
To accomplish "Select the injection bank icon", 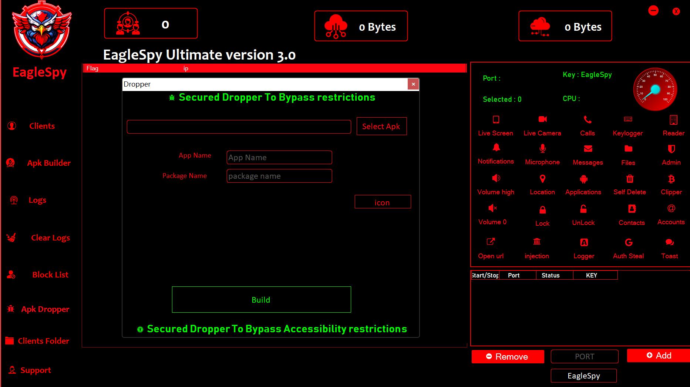I will [537, 242].
